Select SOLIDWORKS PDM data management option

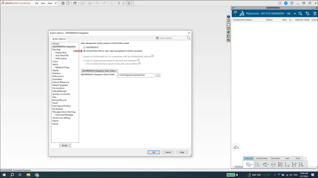click(84, 51)
